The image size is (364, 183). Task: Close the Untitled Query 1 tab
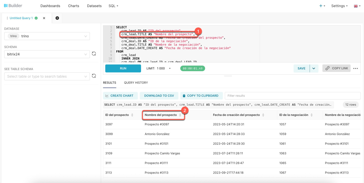point(44,18)
